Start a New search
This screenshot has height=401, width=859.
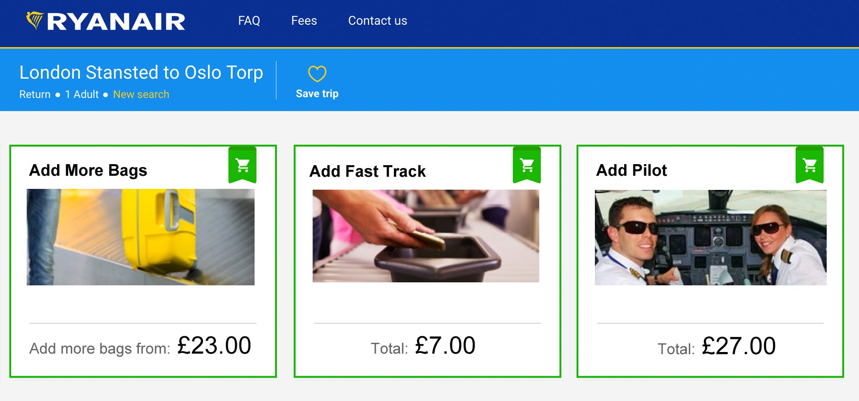pos(141,94)
